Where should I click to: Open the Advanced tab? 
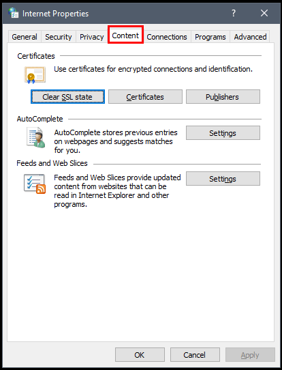point(250,37)
